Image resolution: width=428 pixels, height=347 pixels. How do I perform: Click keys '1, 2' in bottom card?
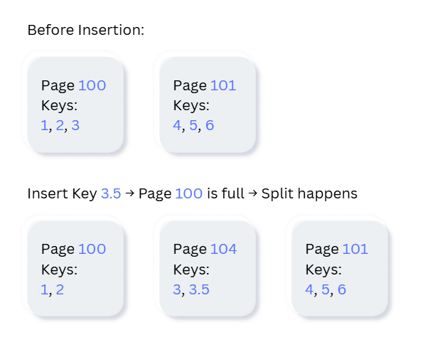(52, 289)
